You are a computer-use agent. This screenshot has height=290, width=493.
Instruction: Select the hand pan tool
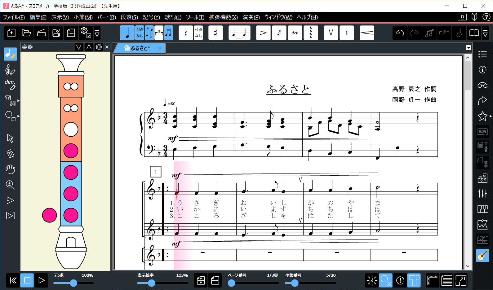pyautogui.click(x=10, y=169)
